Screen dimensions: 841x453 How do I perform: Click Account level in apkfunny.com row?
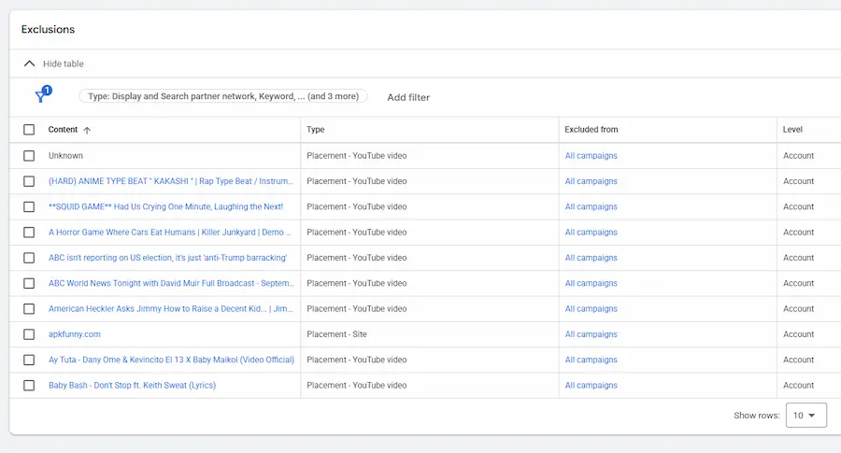[799, 334]
